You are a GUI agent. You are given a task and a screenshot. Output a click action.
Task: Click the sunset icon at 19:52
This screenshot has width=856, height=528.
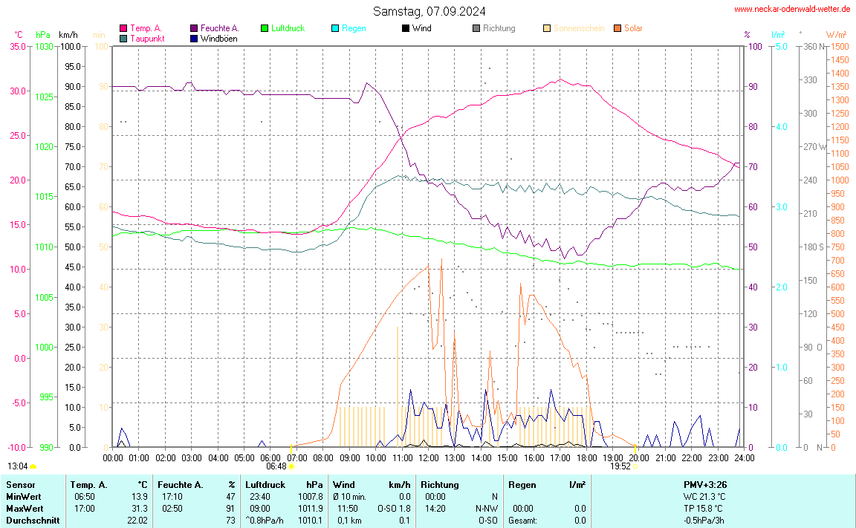point(635,466)
